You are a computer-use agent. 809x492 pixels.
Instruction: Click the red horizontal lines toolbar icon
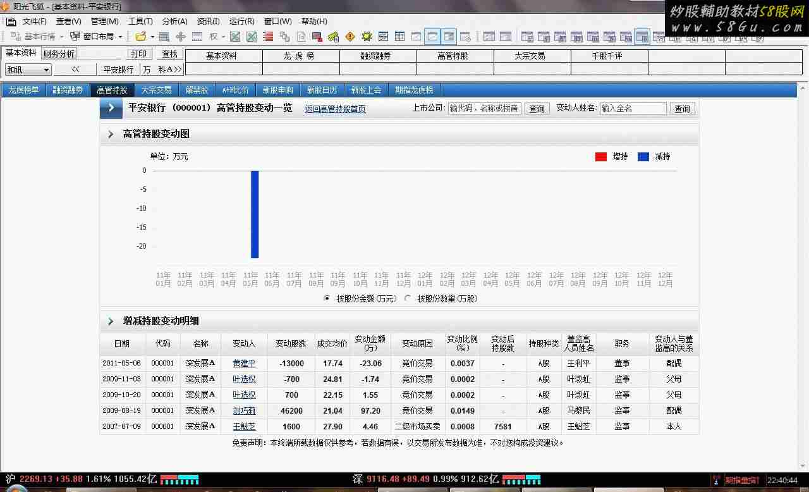[268, 37]
